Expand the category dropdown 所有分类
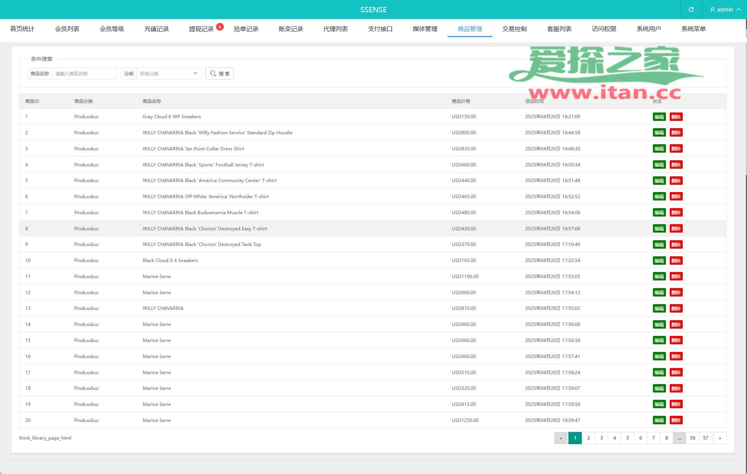Screen dimensions: 747x474 pos(169,73)
